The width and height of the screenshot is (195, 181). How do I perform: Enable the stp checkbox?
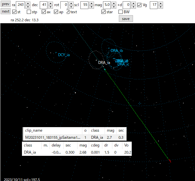[x=29, y=12]
